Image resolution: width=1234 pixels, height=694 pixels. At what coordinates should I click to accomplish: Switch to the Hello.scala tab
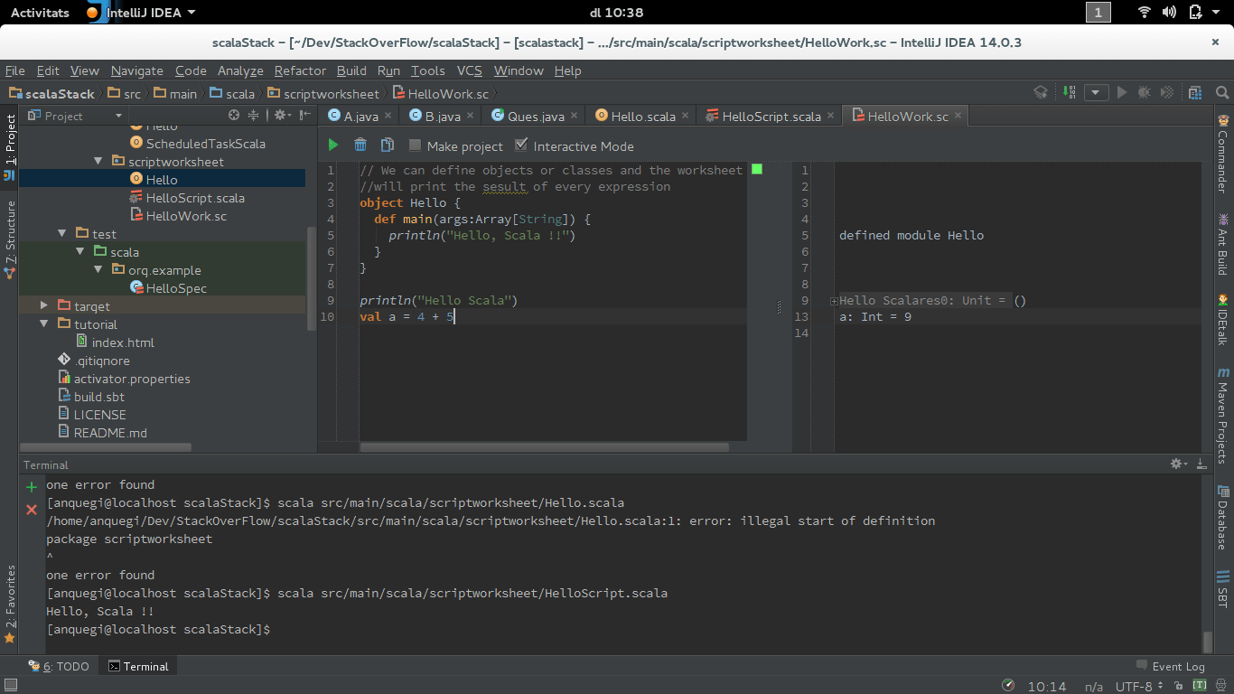[x=642, y=116]
